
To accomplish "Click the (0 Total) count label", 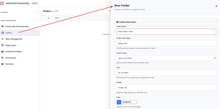I will pos(55,11).
